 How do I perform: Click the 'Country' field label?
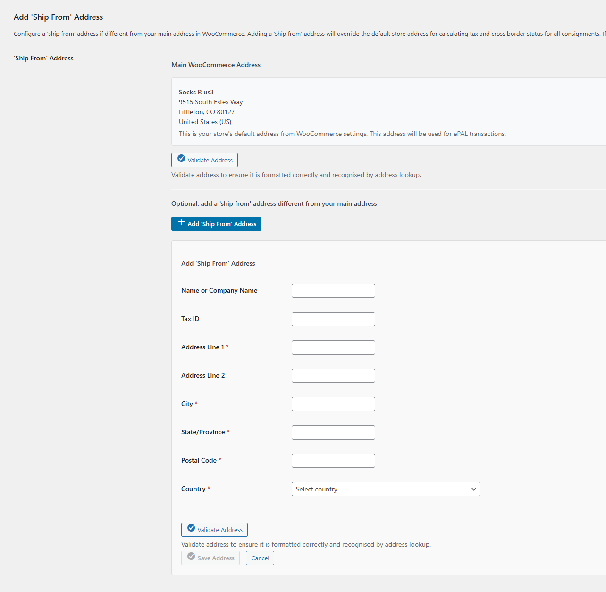tap(194, 489)
